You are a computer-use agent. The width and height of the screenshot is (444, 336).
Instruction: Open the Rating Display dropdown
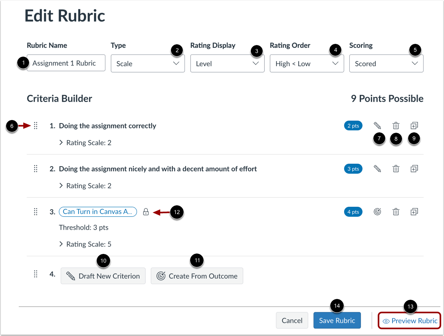coord(227,63)
